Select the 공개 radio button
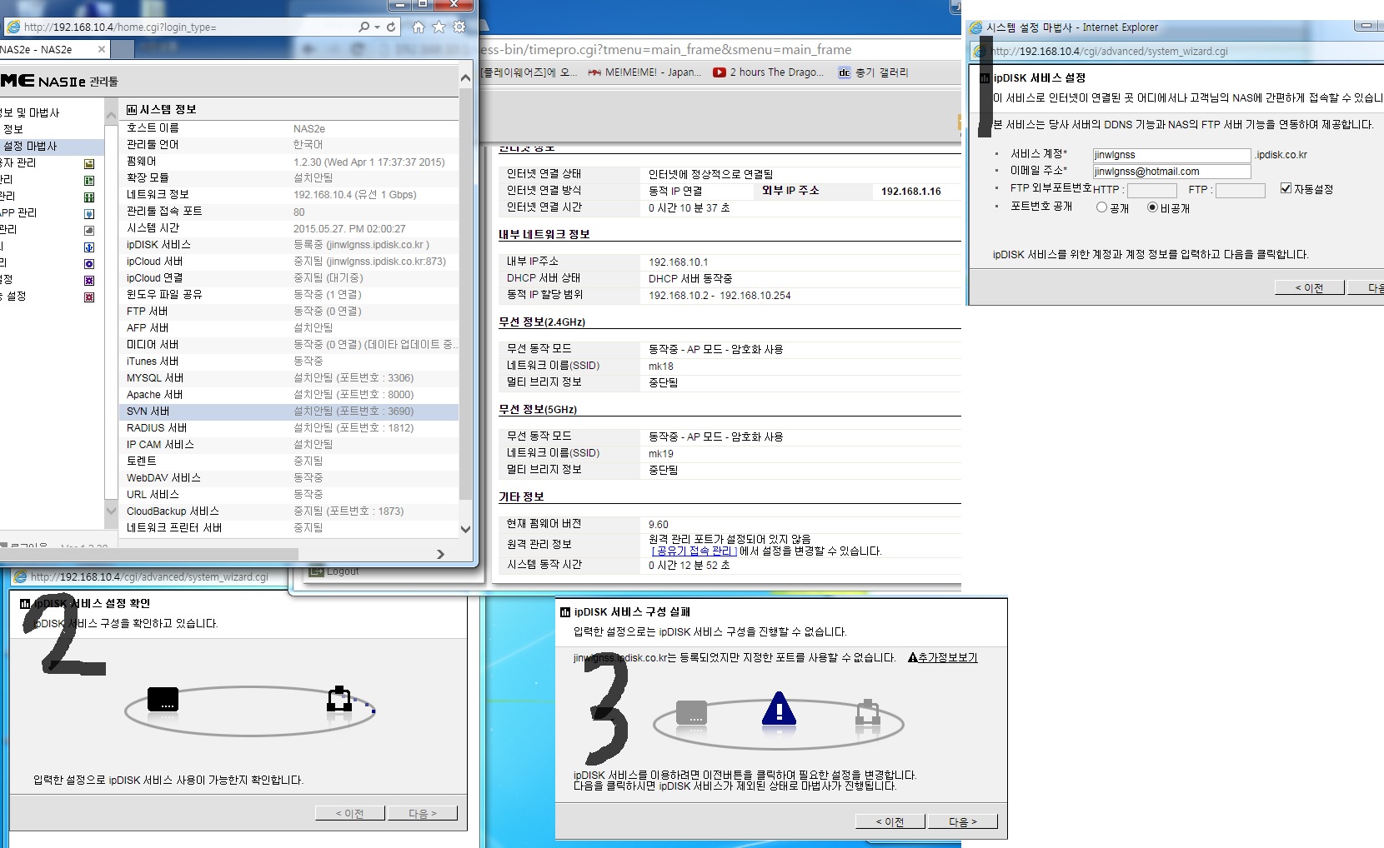 [1101, 207]
